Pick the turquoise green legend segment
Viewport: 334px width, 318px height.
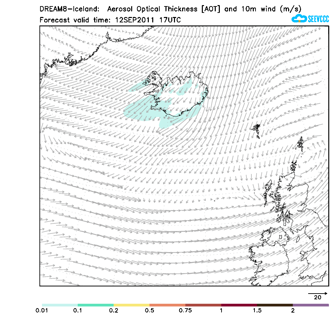pyautogui.click(x=95, y=305)
